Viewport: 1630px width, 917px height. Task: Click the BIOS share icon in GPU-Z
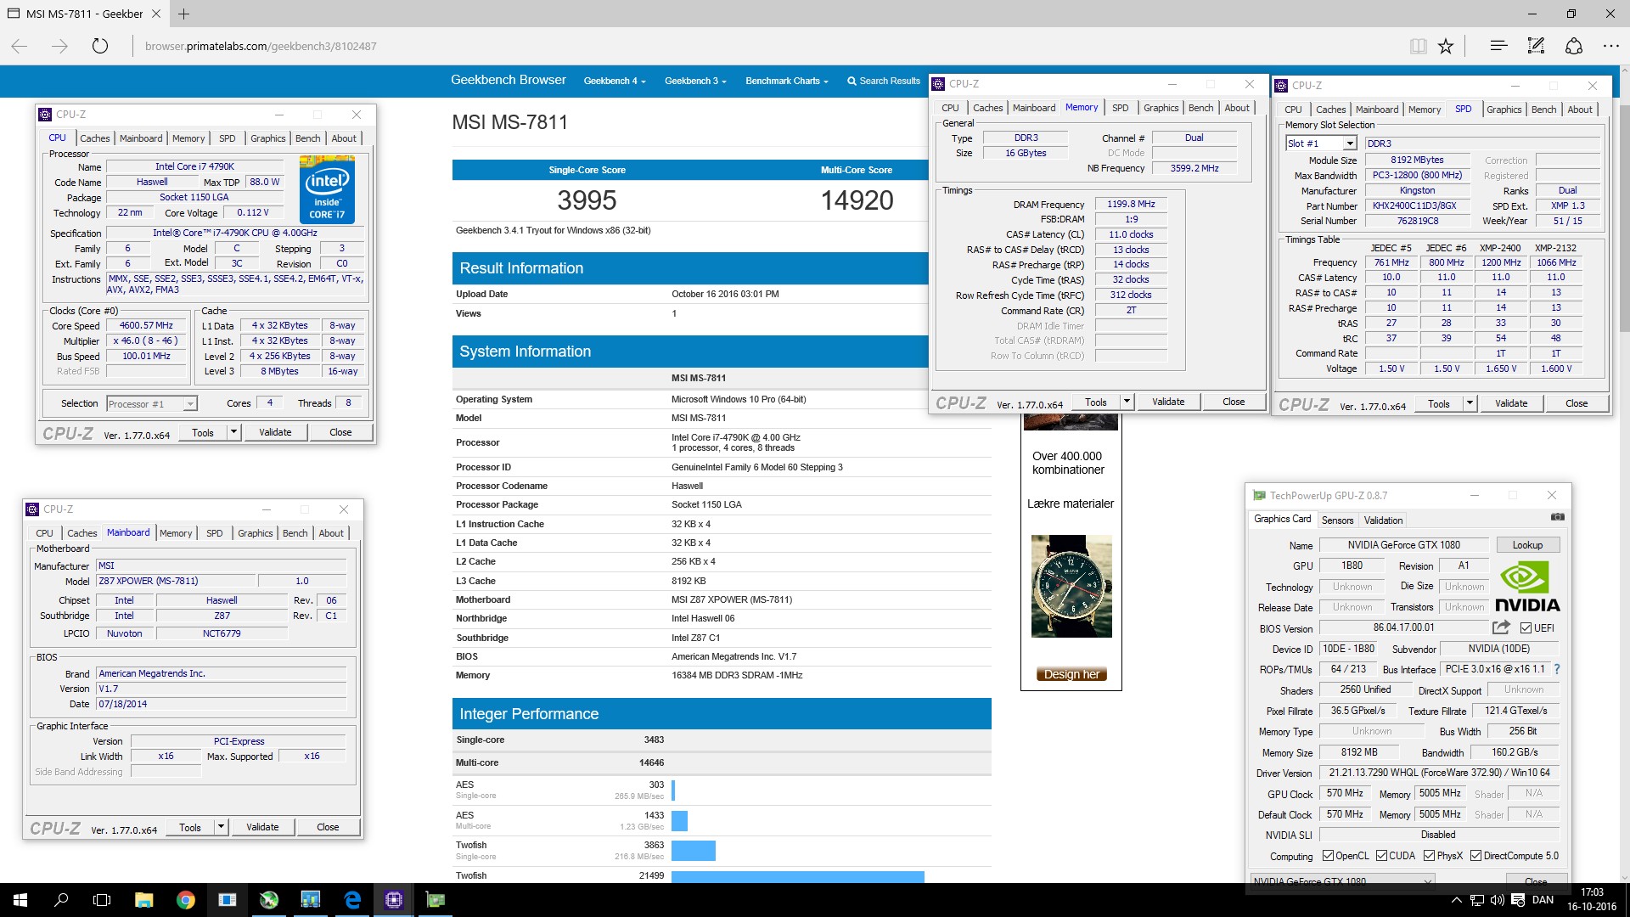coord(1501,627)
